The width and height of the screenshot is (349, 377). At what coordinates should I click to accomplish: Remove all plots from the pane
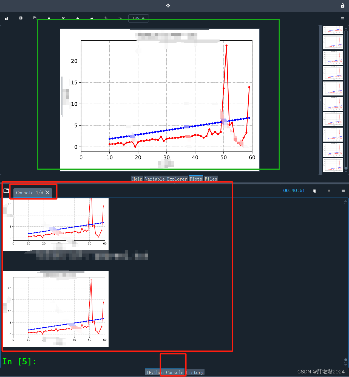click(63, 18)
